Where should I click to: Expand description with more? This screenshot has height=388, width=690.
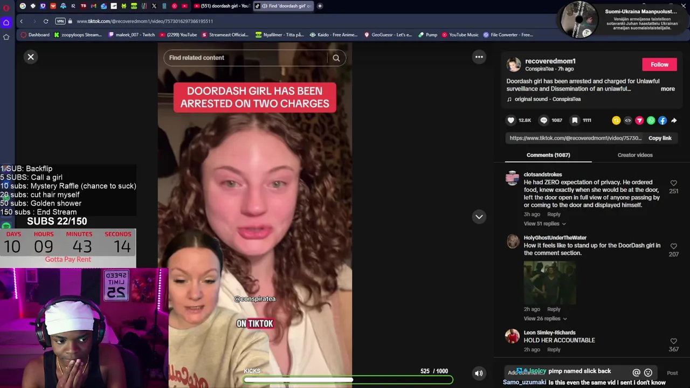coord(667,89)
